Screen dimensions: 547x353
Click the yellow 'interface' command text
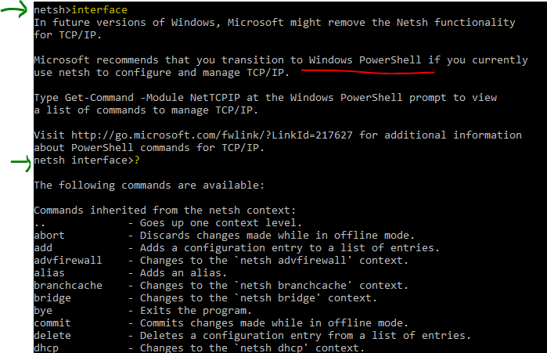pos(99,9)
